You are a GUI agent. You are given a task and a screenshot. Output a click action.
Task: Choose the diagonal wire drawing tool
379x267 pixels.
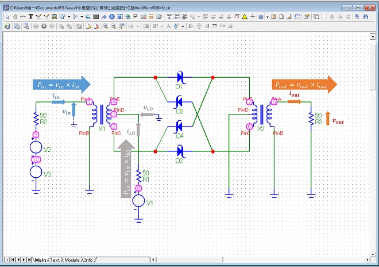point(46,17)
